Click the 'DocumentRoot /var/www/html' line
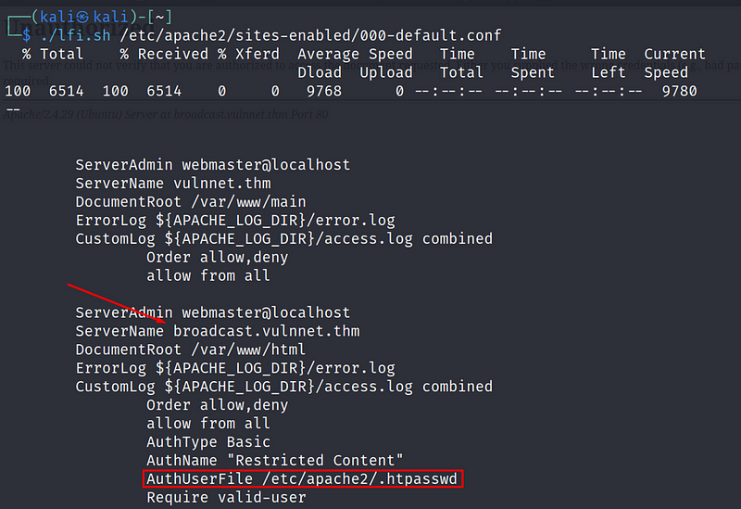The image size is (741, 509). (191, 350)
